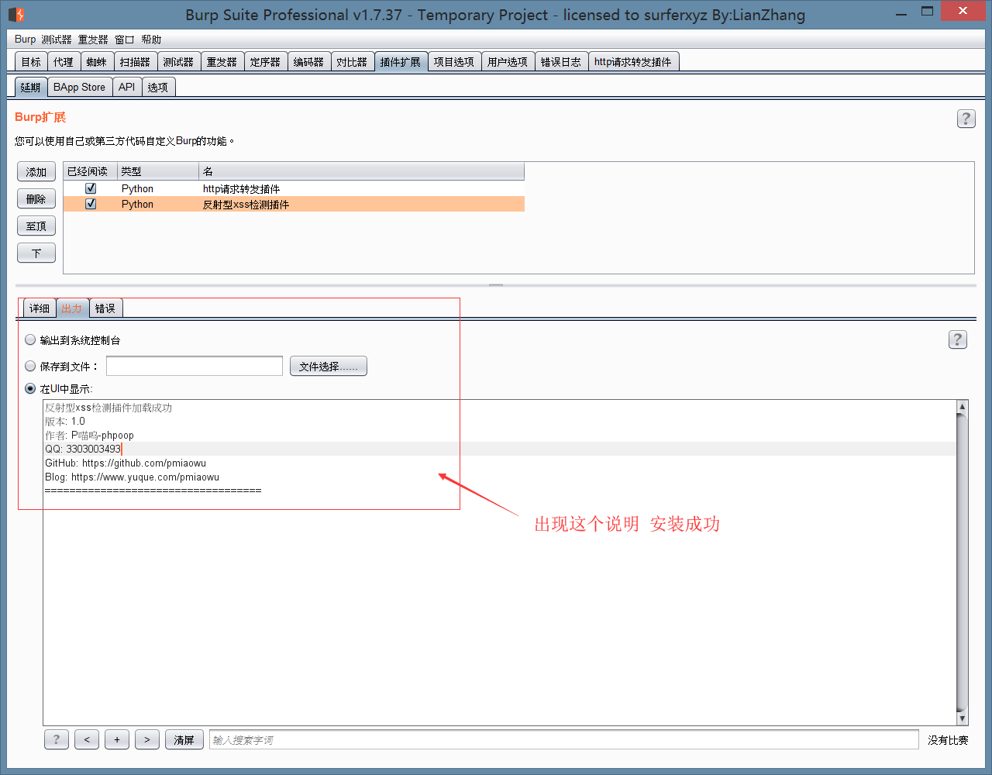
Task: Switch to the 项目选项 tab
Action: pyautogui.click(x=454, y=62)
